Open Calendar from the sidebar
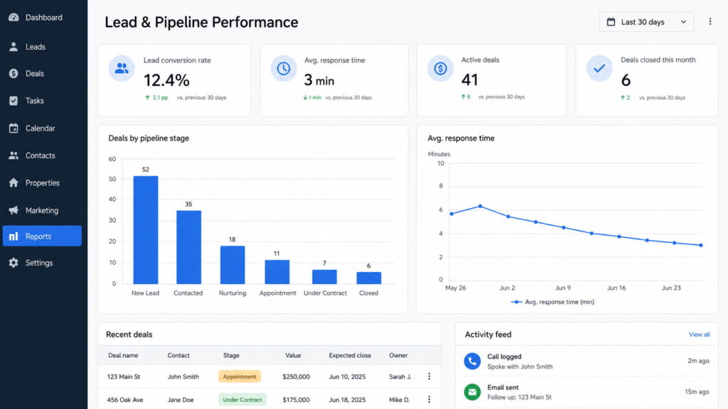This screenshot has height=409, width=728. pyautogui.click(x=42, y=128)
